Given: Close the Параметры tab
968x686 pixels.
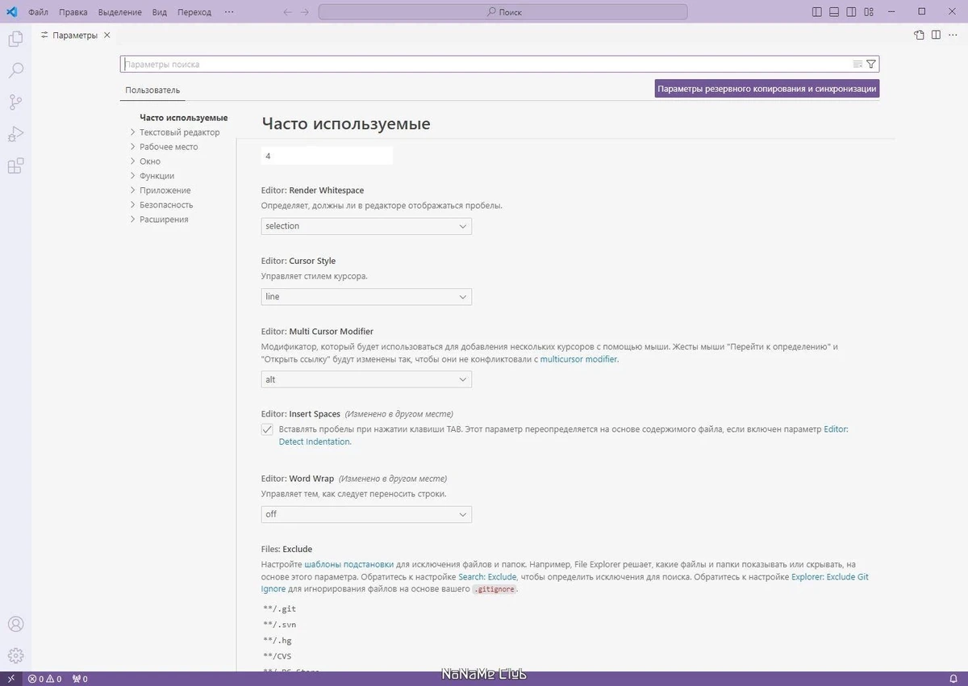Looking at the screenshot, I should click(107, 36).
